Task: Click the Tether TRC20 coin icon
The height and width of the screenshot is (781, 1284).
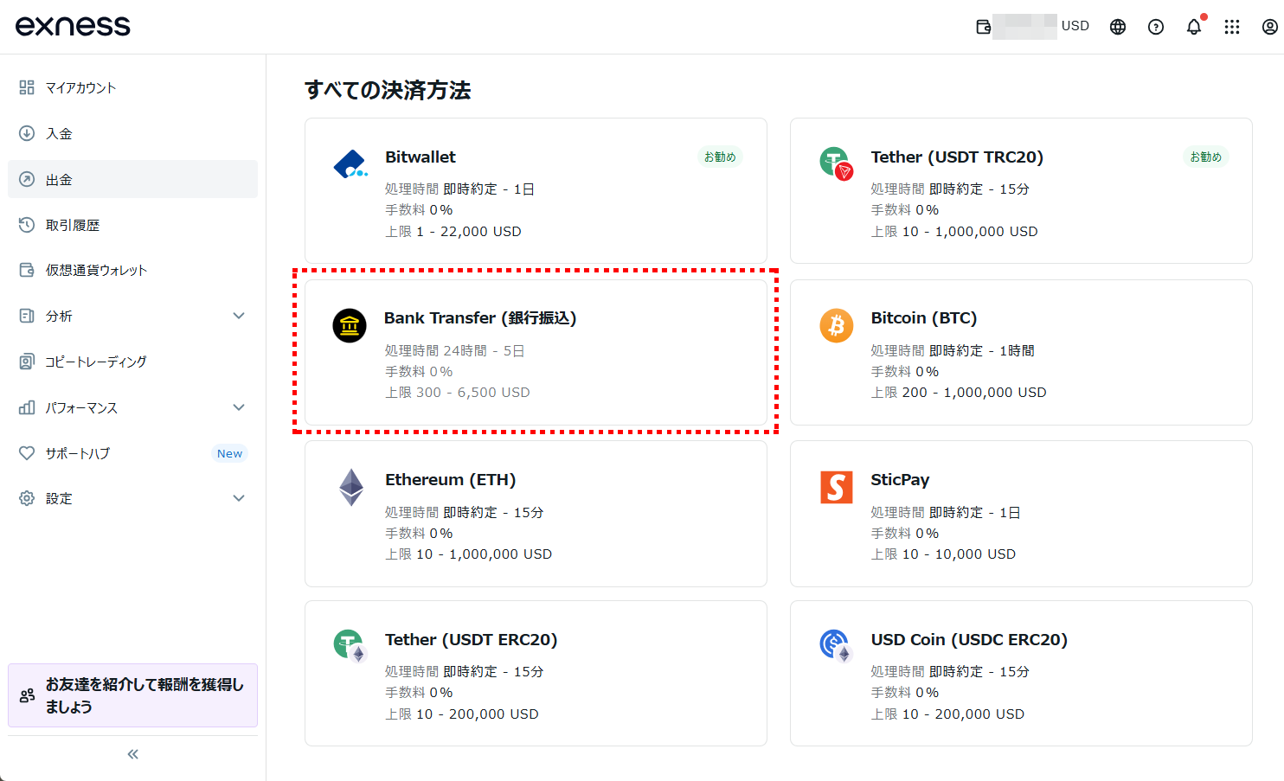Action: [x=836, y=163]
